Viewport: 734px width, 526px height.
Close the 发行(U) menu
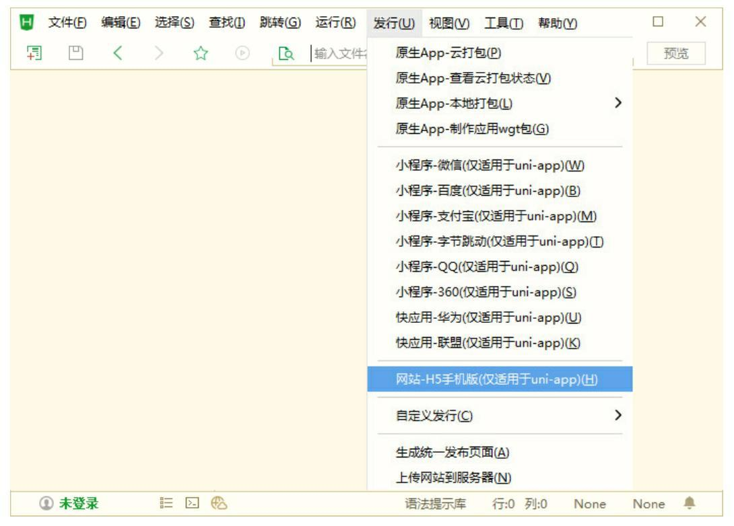(x=394, y=23)
